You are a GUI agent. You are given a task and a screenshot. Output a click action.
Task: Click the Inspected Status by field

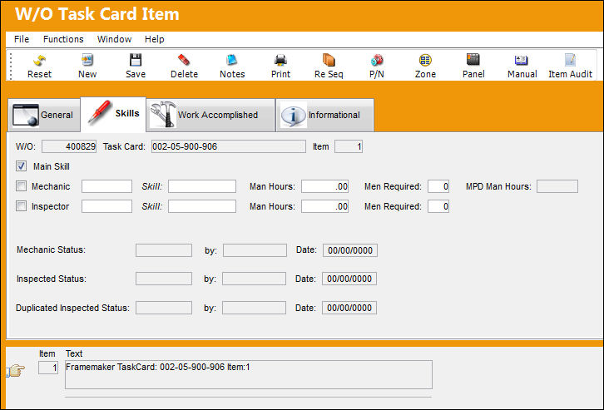click(255, 279)
